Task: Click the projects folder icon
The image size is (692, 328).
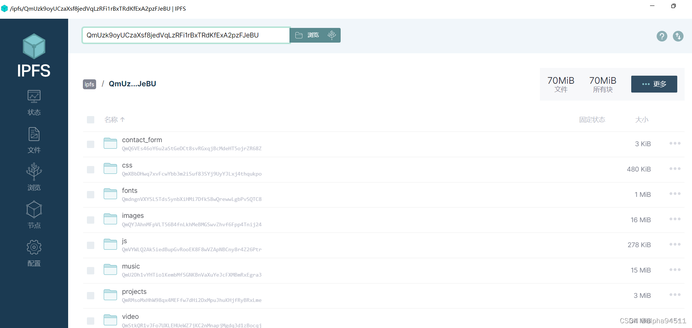Action: point(110,295)
